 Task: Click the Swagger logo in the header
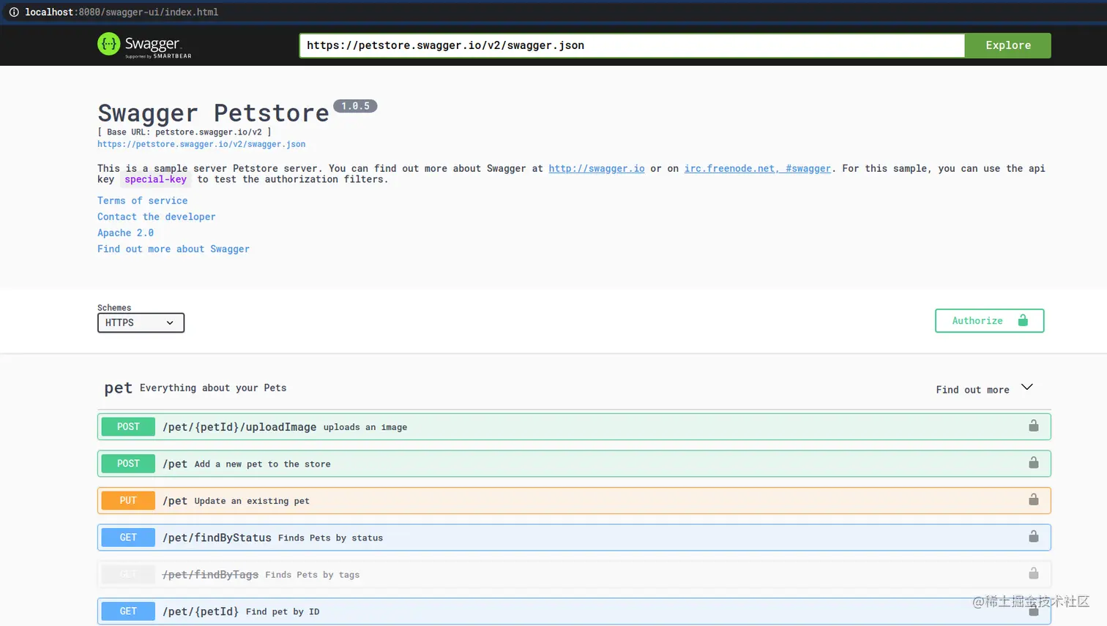144,45
